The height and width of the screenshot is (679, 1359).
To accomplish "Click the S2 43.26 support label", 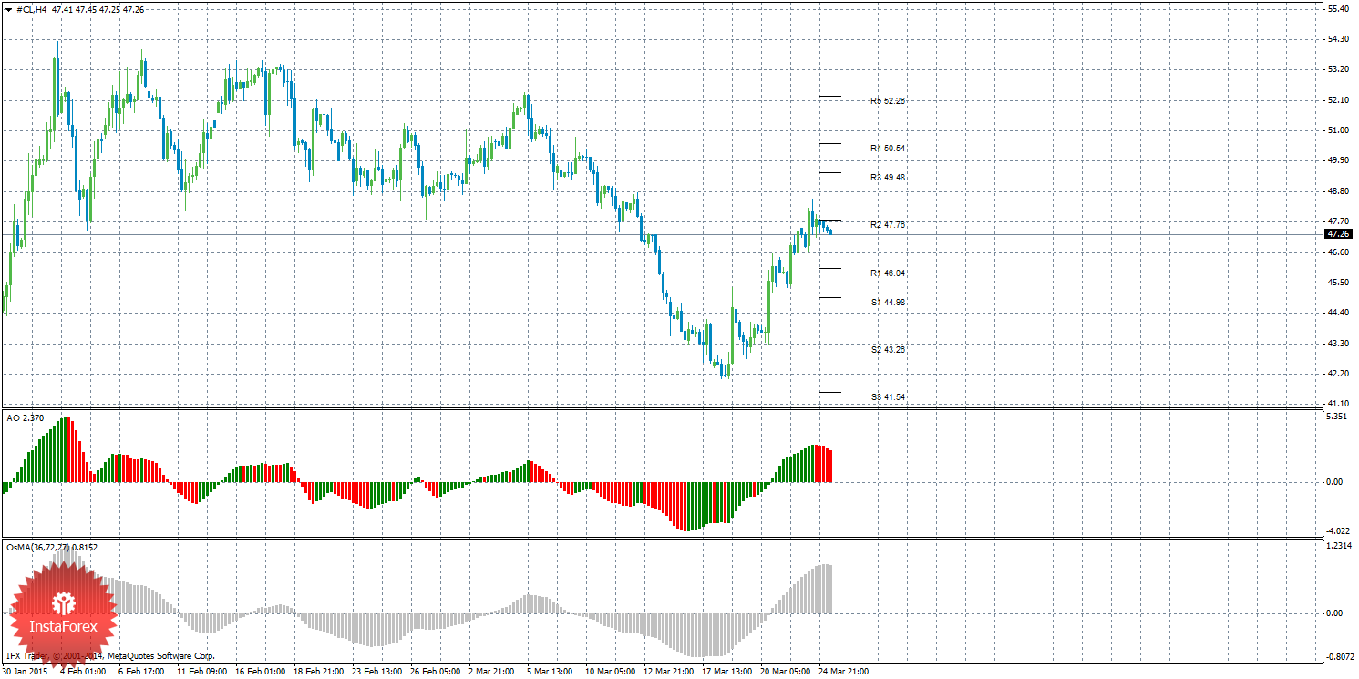I will coord(887,350).
